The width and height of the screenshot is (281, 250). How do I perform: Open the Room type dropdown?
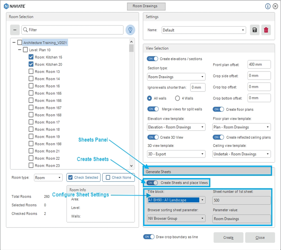pos(48,178)
